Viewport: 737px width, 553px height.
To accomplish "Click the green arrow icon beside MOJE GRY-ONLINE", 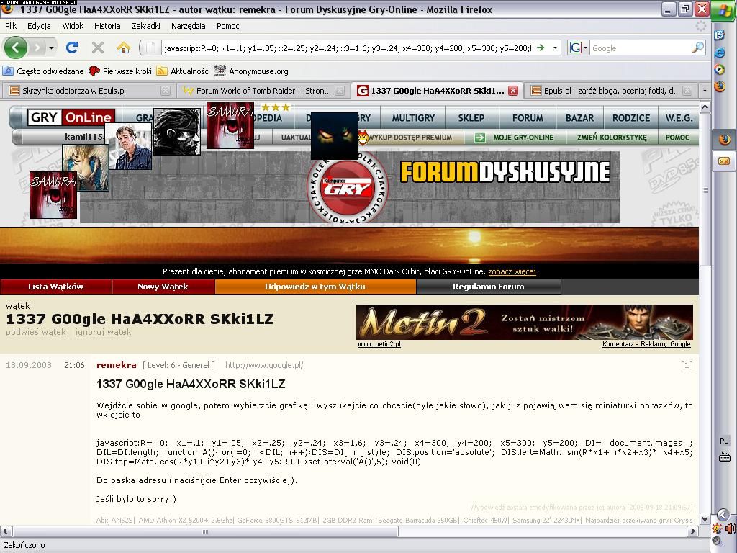I will tap(480, 138).
